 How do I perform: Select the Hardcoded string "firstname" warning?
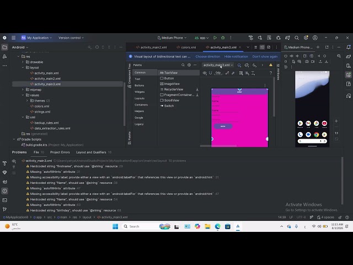(74, 166)
